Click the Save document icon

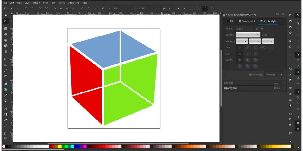tap(290, 27)
